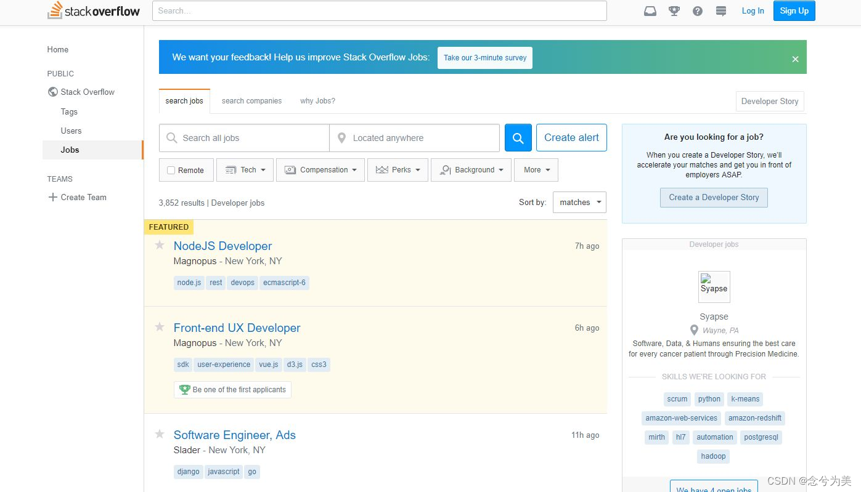The height and width of the screenshot is (492, 861).
Task: Favorite the Front-end UX Developer job
Action: click(x=160, y=327)
